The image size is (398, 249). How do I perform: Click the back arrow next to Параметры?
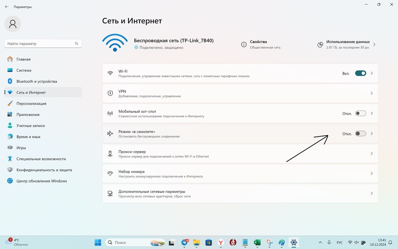point(7,7)
